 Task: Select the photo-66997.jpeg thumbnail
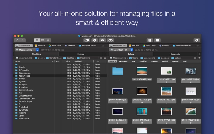point(142,71)
